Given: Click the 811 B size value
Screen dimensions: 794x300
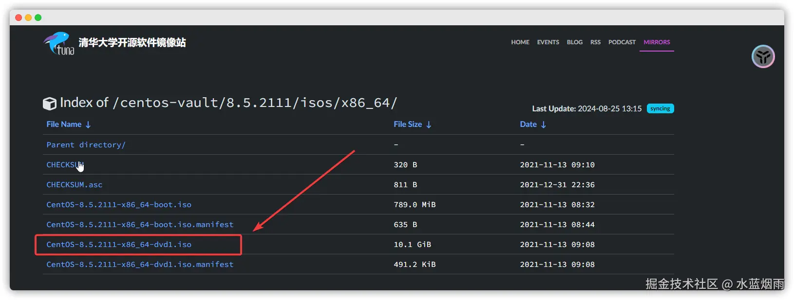Looking at the screenshot, I should [405, 185].
